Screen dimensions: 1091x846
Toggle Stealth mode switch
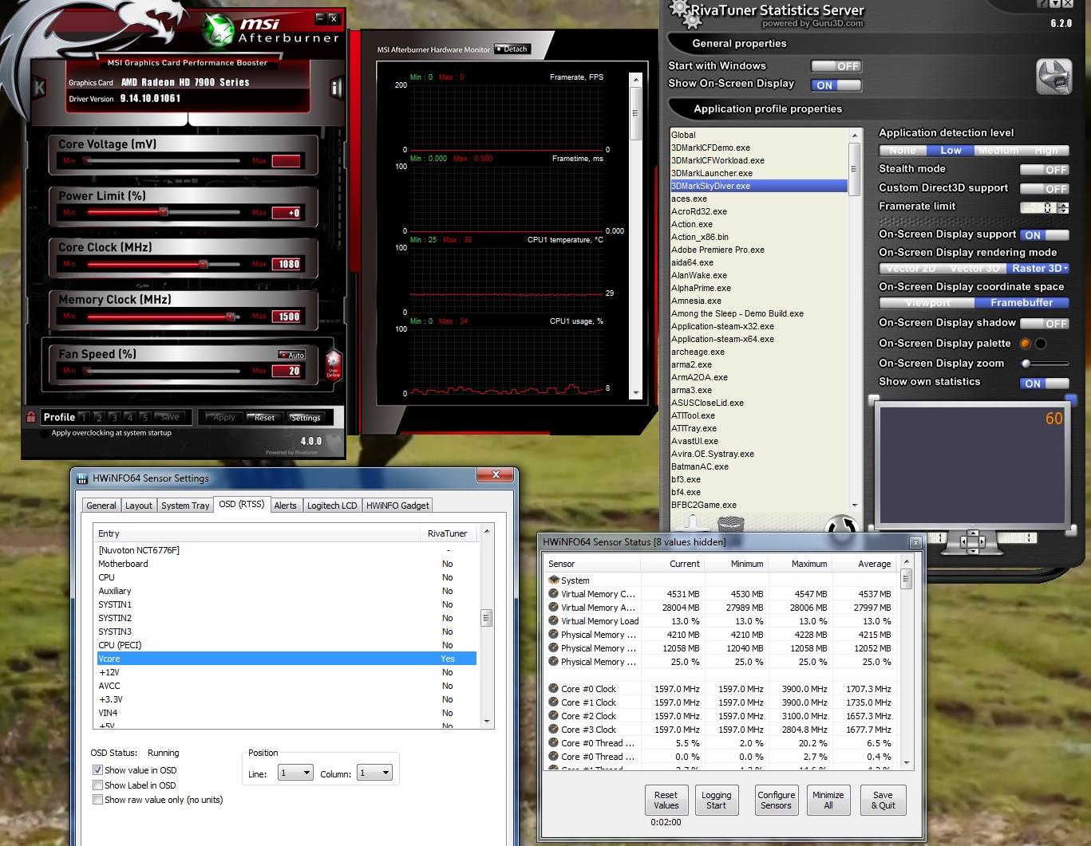tap(1044, 170)
